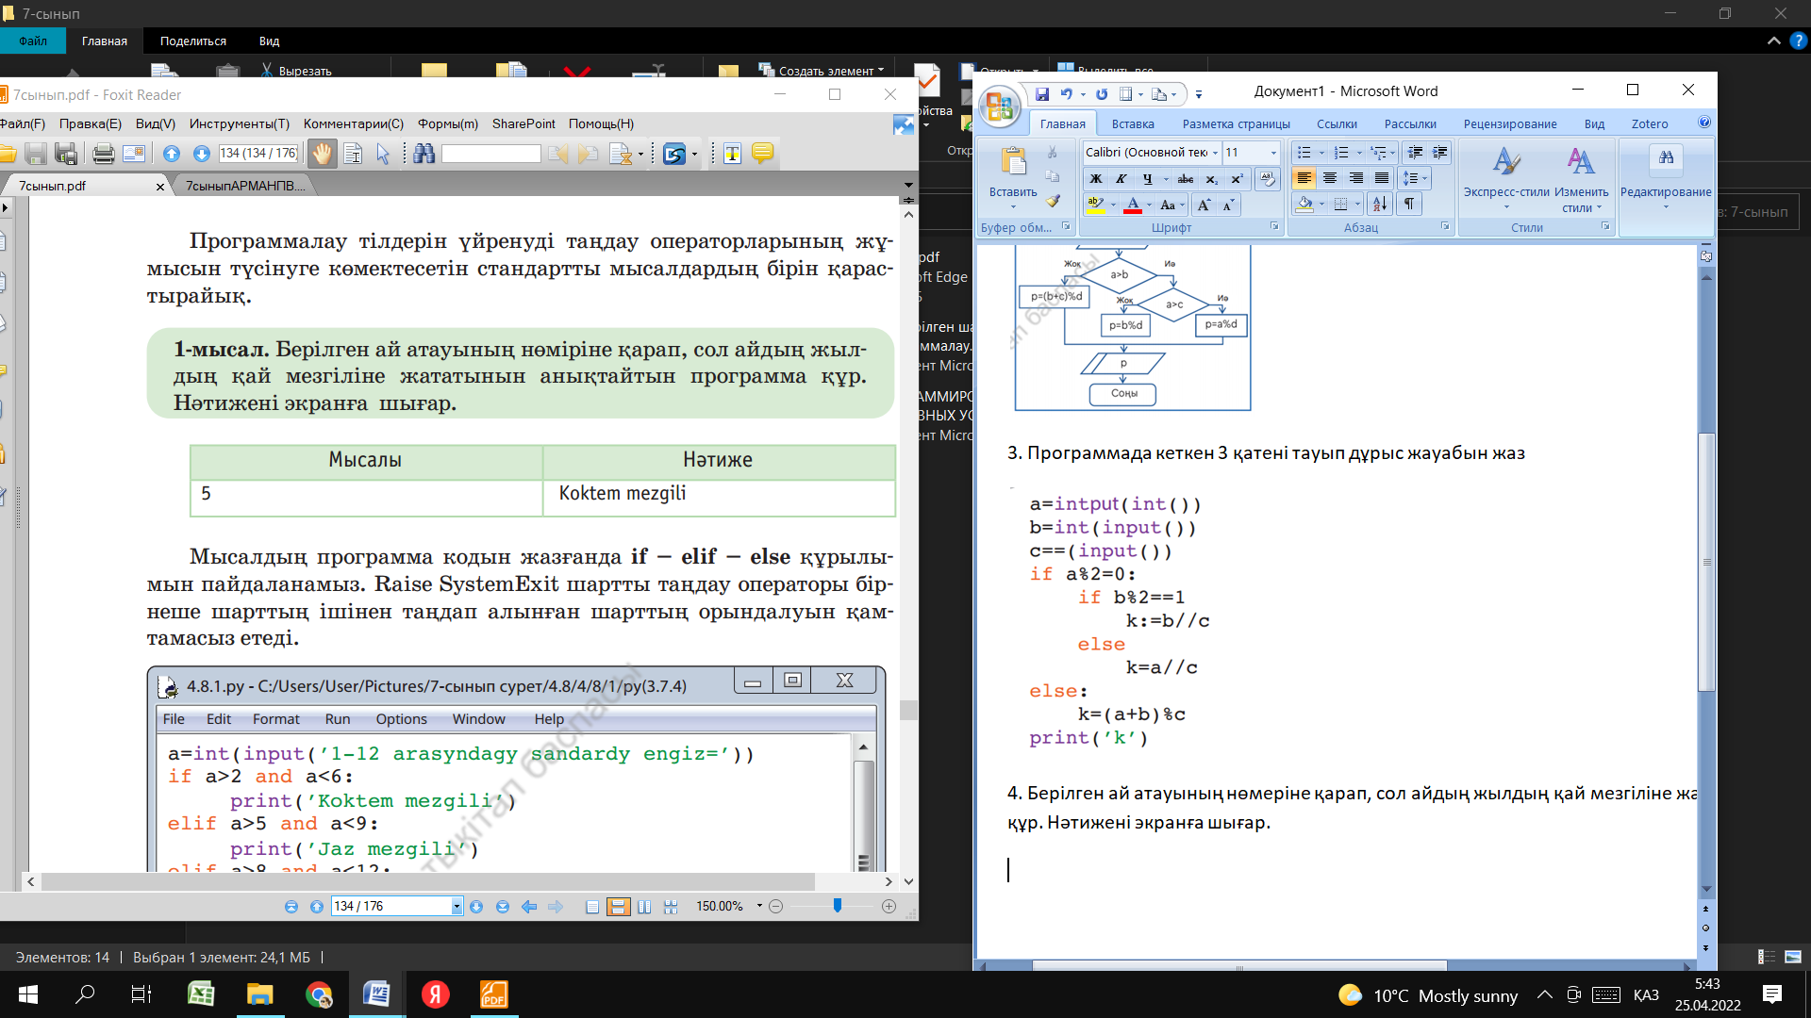Click the binoculars Find icon in Foxit
Screen dimensions: 1811x1018
[424, 154]
